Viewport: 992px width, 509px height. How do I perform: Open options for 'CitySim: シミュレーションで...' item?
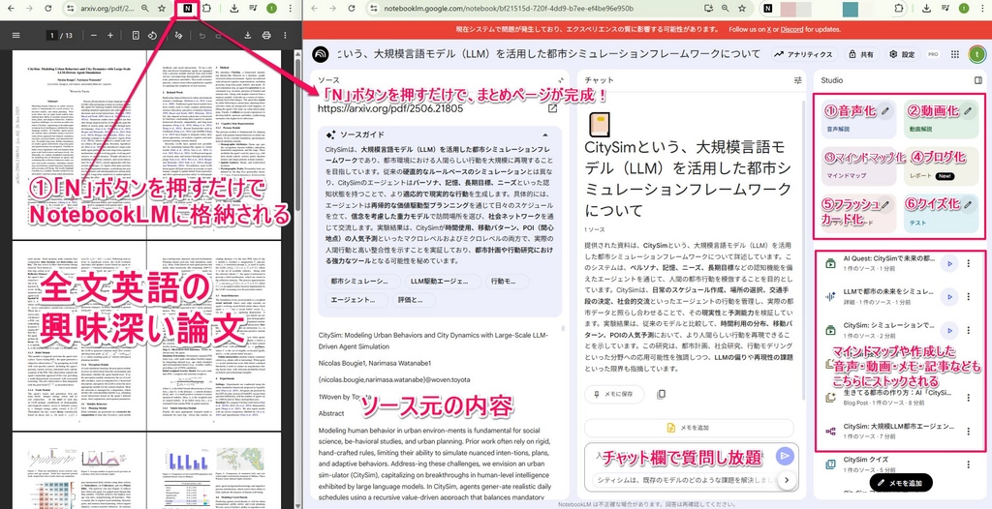tap(969, 330)
